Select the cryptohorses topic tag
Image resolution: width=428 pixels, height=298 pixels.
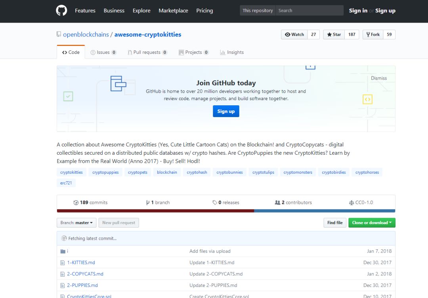(367, 172)
